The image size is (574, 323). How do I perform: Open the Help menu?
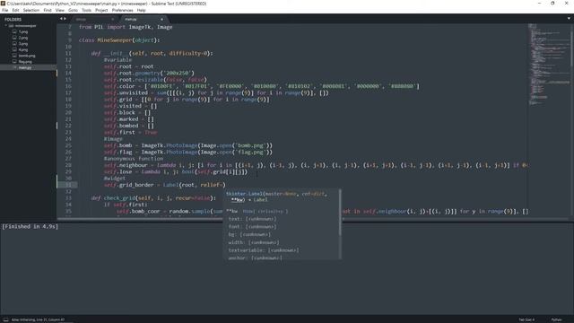pyautogui.click(x=142, y=10)
